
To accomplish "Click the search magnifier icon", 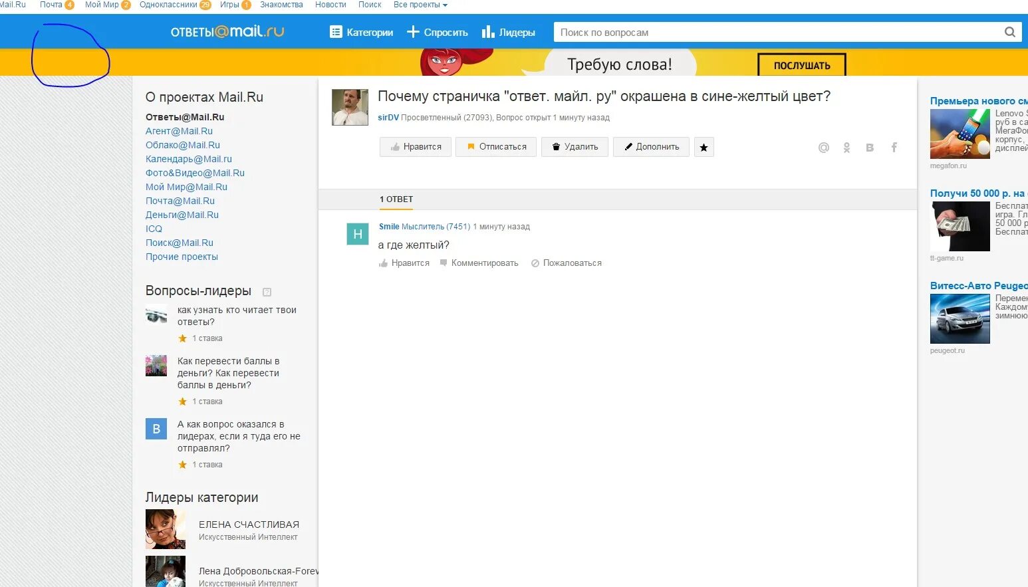I will [x=1009, y=32].
